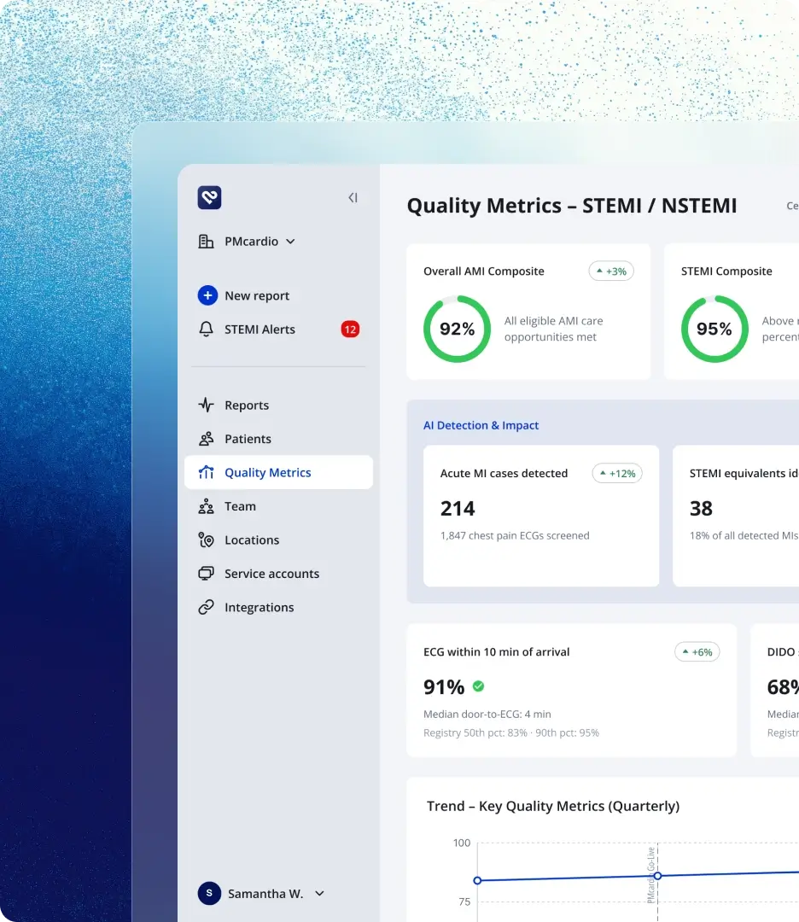Collapse the sidebar with the arrow icon

click(x=353, y=197)
